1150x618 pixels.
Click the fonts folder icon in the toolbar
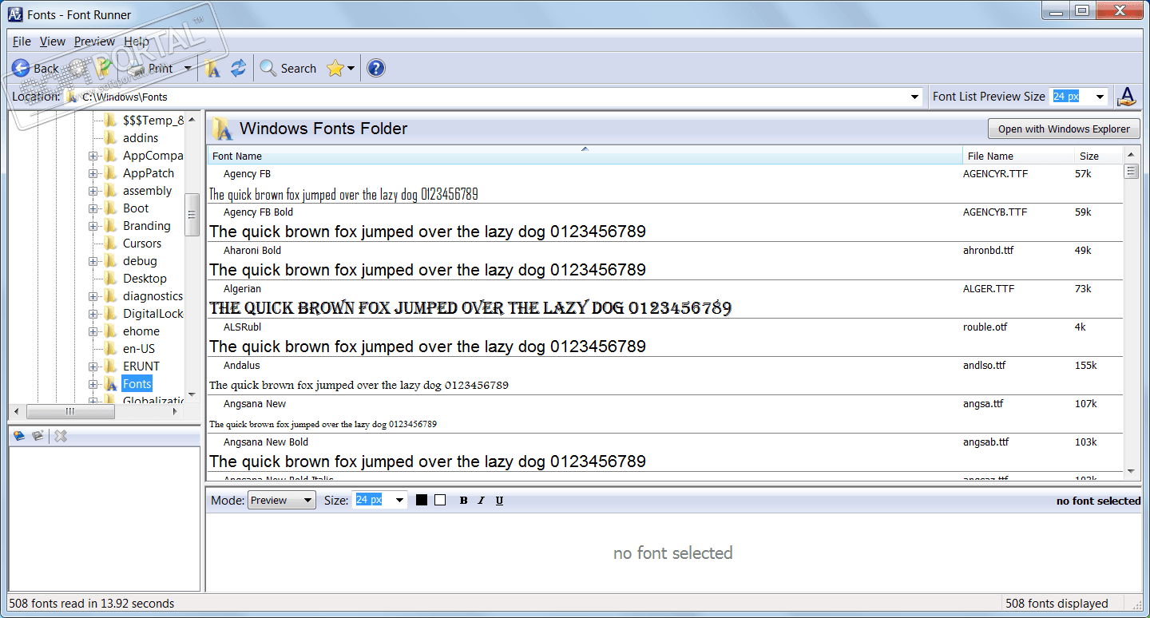(x=212, y=69)
